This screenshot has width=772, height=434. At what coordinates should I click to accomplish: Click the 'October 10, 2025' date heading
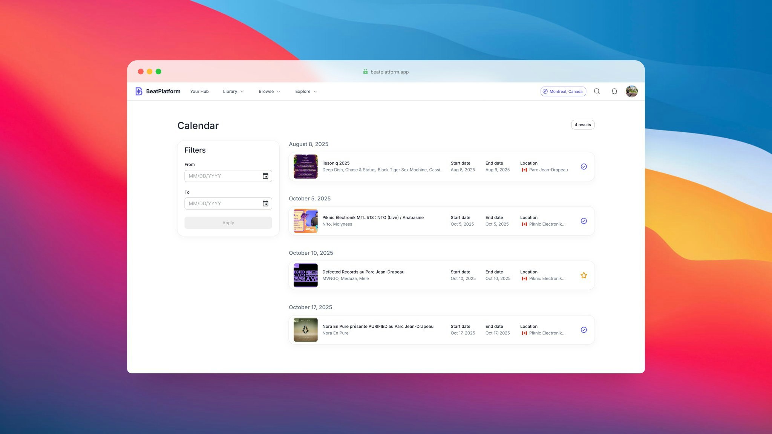point(311,253)
